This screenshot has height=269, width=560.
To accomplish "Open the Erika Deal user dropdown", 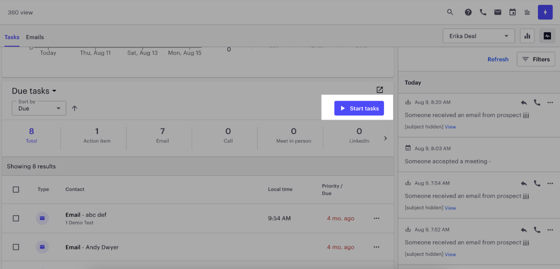I will 479,36.
